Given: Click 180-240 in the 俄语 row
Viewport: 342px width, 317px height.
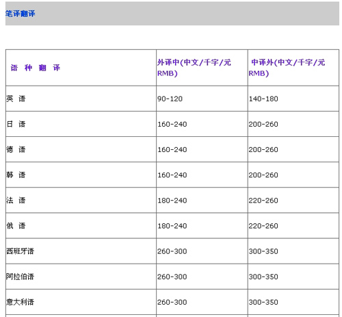Looking at the screenshot, I should point(172,226).
